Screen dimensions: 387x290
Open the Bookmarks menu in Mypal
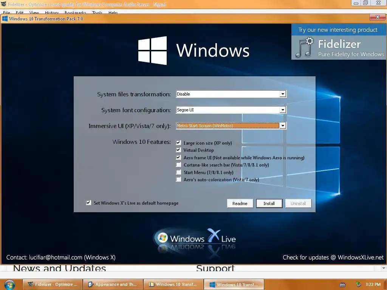coord(75,12)
